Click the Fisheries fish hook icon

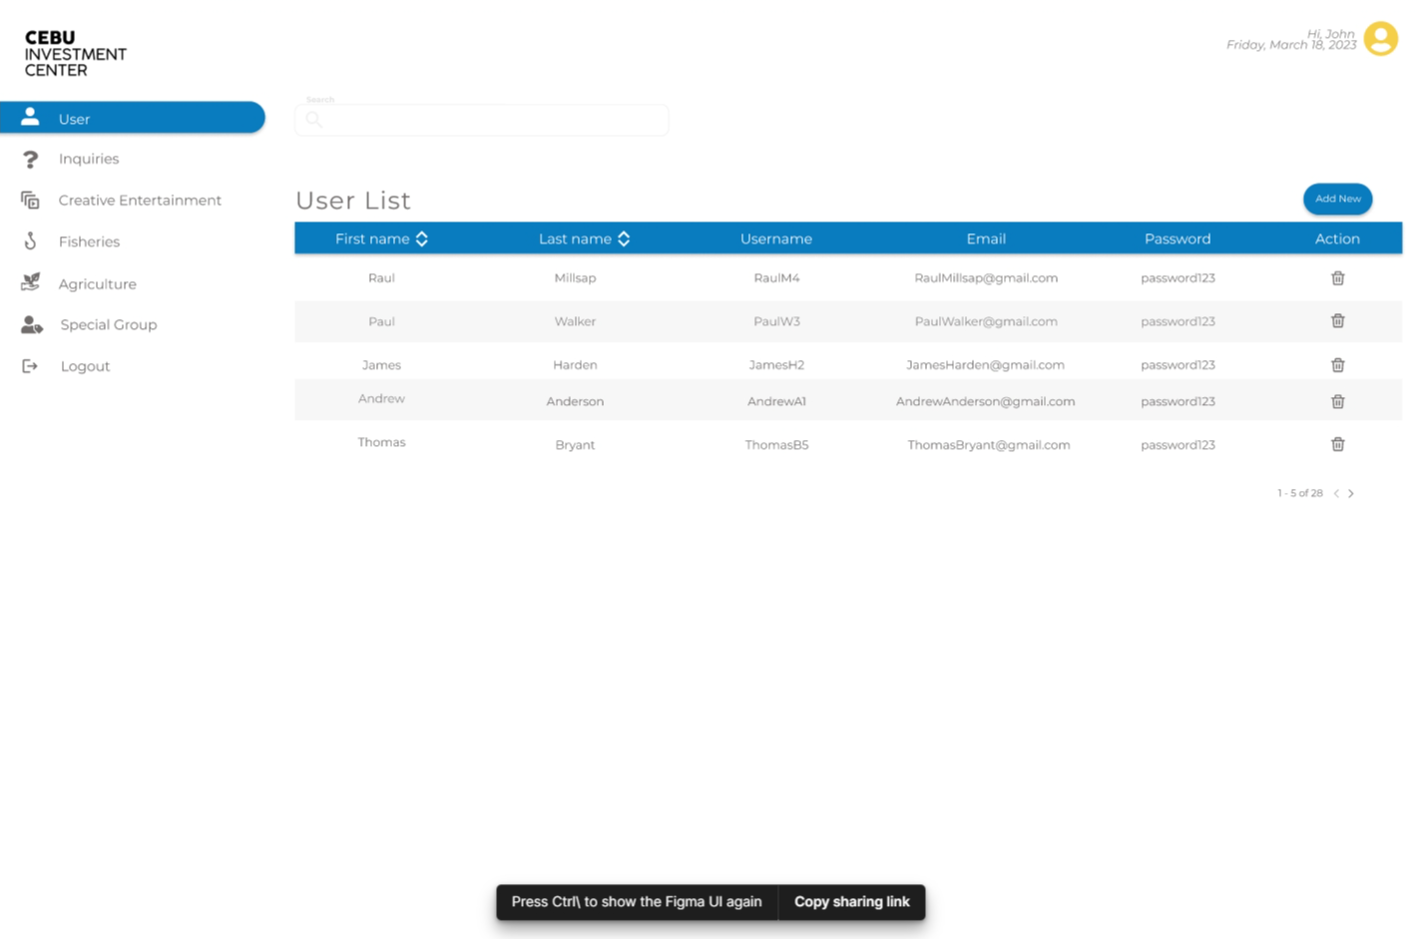(30, 241)
